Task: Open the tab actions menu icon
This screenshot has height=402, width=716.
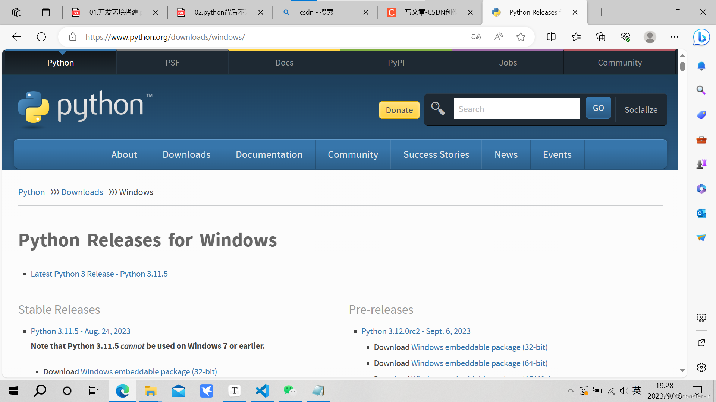Action: tap(46, 12)
